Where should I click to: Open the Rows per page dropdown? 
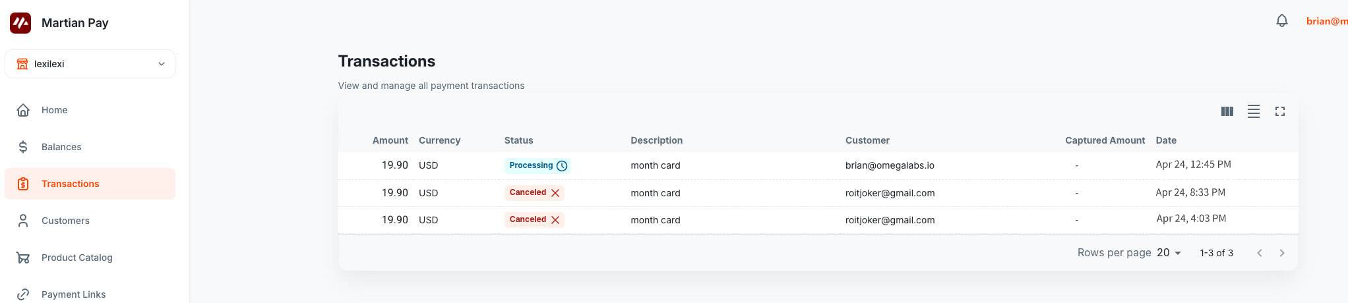pyautogui.click(x=1169, y=253)
